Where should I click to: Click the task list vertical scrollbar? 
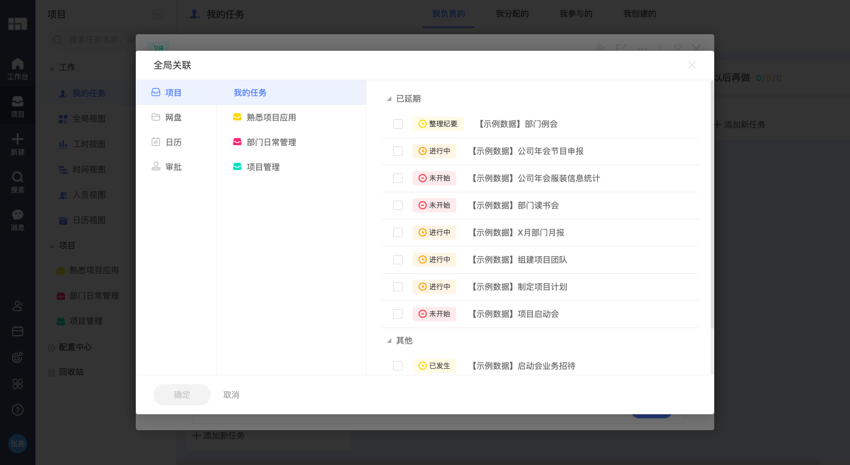point(712,207)
